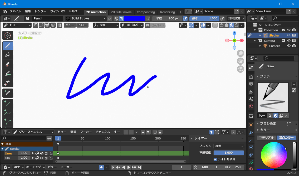The height and width of the screenshot is (176, 299).
Task: Select the Draw pencil tool
Action: (x=8, y=46)
